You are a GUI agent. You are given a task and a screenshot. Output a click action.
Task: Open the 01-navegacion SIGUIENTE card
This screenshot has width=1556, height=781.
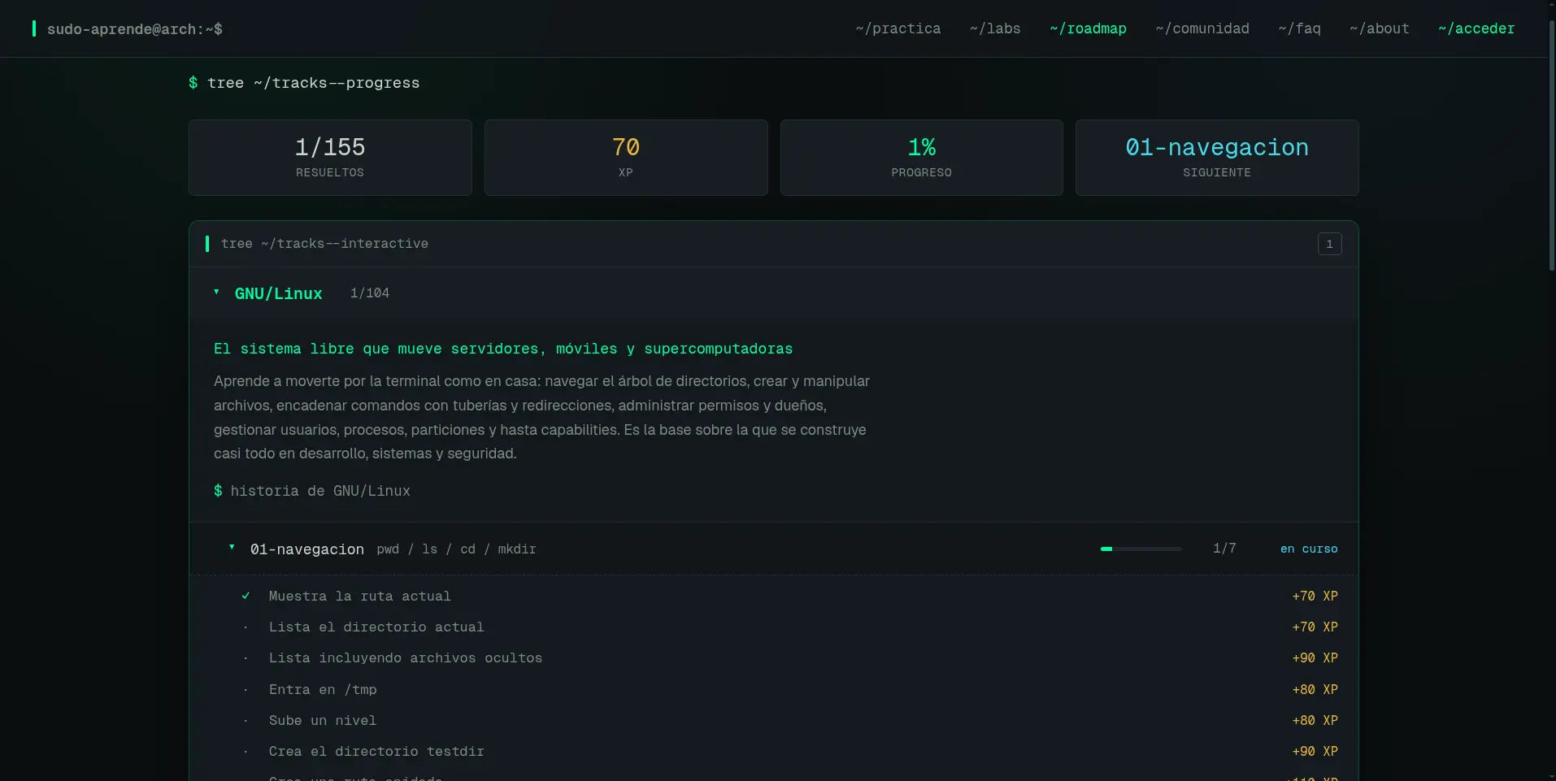(x=1217, y=158)
